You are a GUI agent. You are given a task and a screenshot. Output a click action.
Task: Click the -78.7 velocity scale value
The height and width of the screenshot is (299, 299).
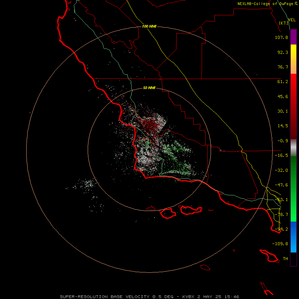[281, 215]
